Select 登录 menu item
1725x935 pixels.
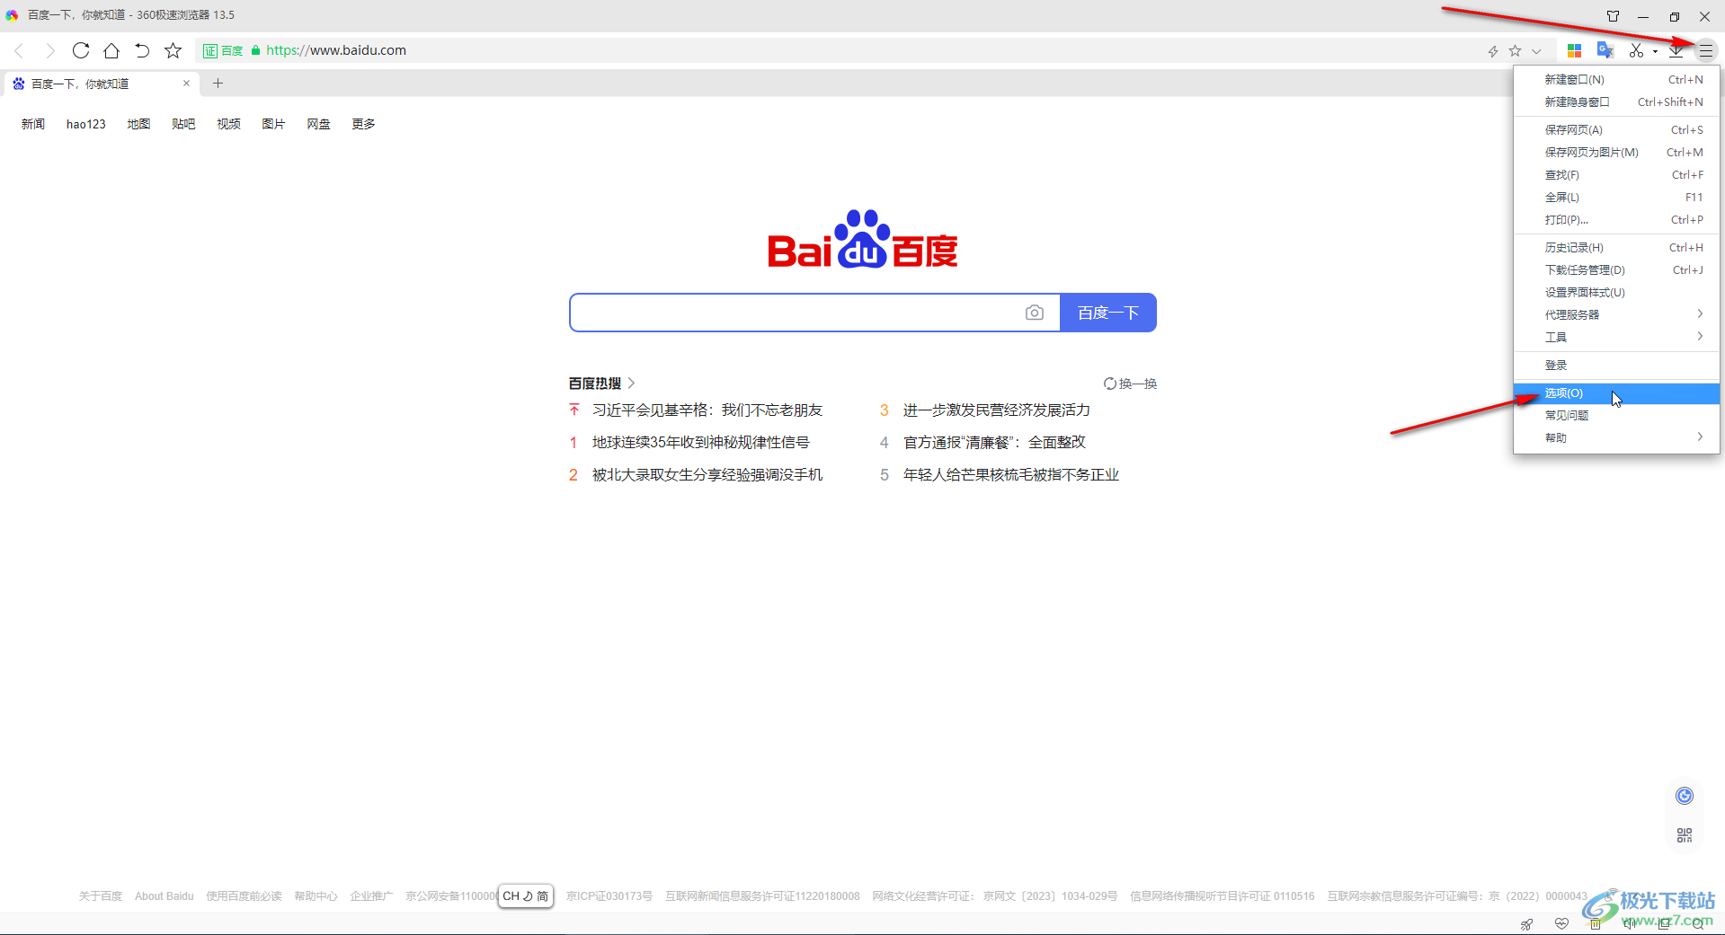coord(1616,366)
